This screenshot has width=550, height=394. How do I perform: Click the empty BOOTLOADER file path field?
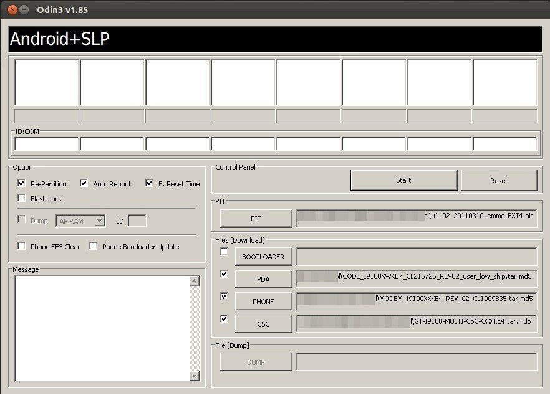(417, 257)
